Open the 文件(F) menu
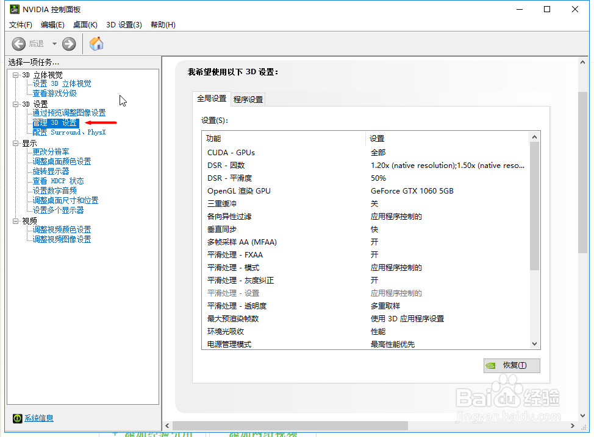 click(x=21, y=24)
